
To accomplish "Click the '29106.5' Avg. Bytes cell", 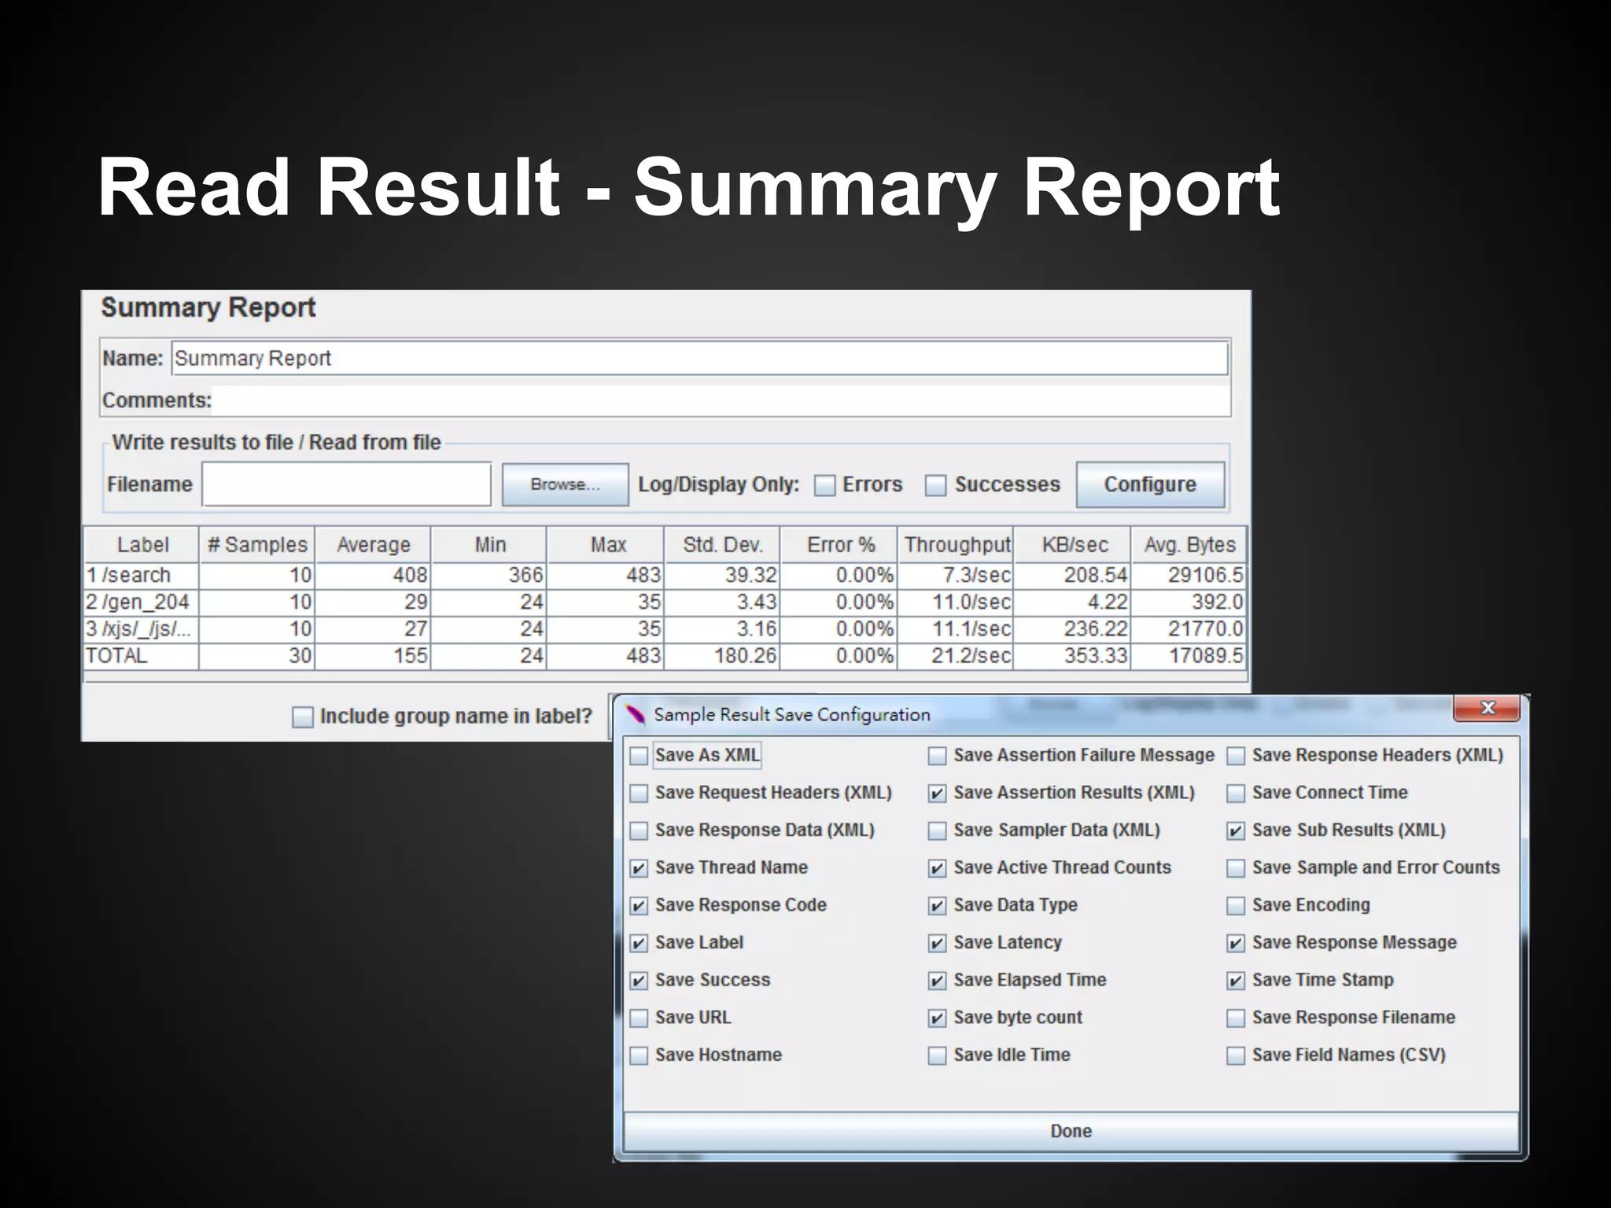I will coord(1189,576).
